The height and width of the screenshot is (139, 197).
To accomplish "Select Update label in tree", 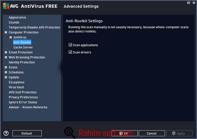I will click(14, 77).
